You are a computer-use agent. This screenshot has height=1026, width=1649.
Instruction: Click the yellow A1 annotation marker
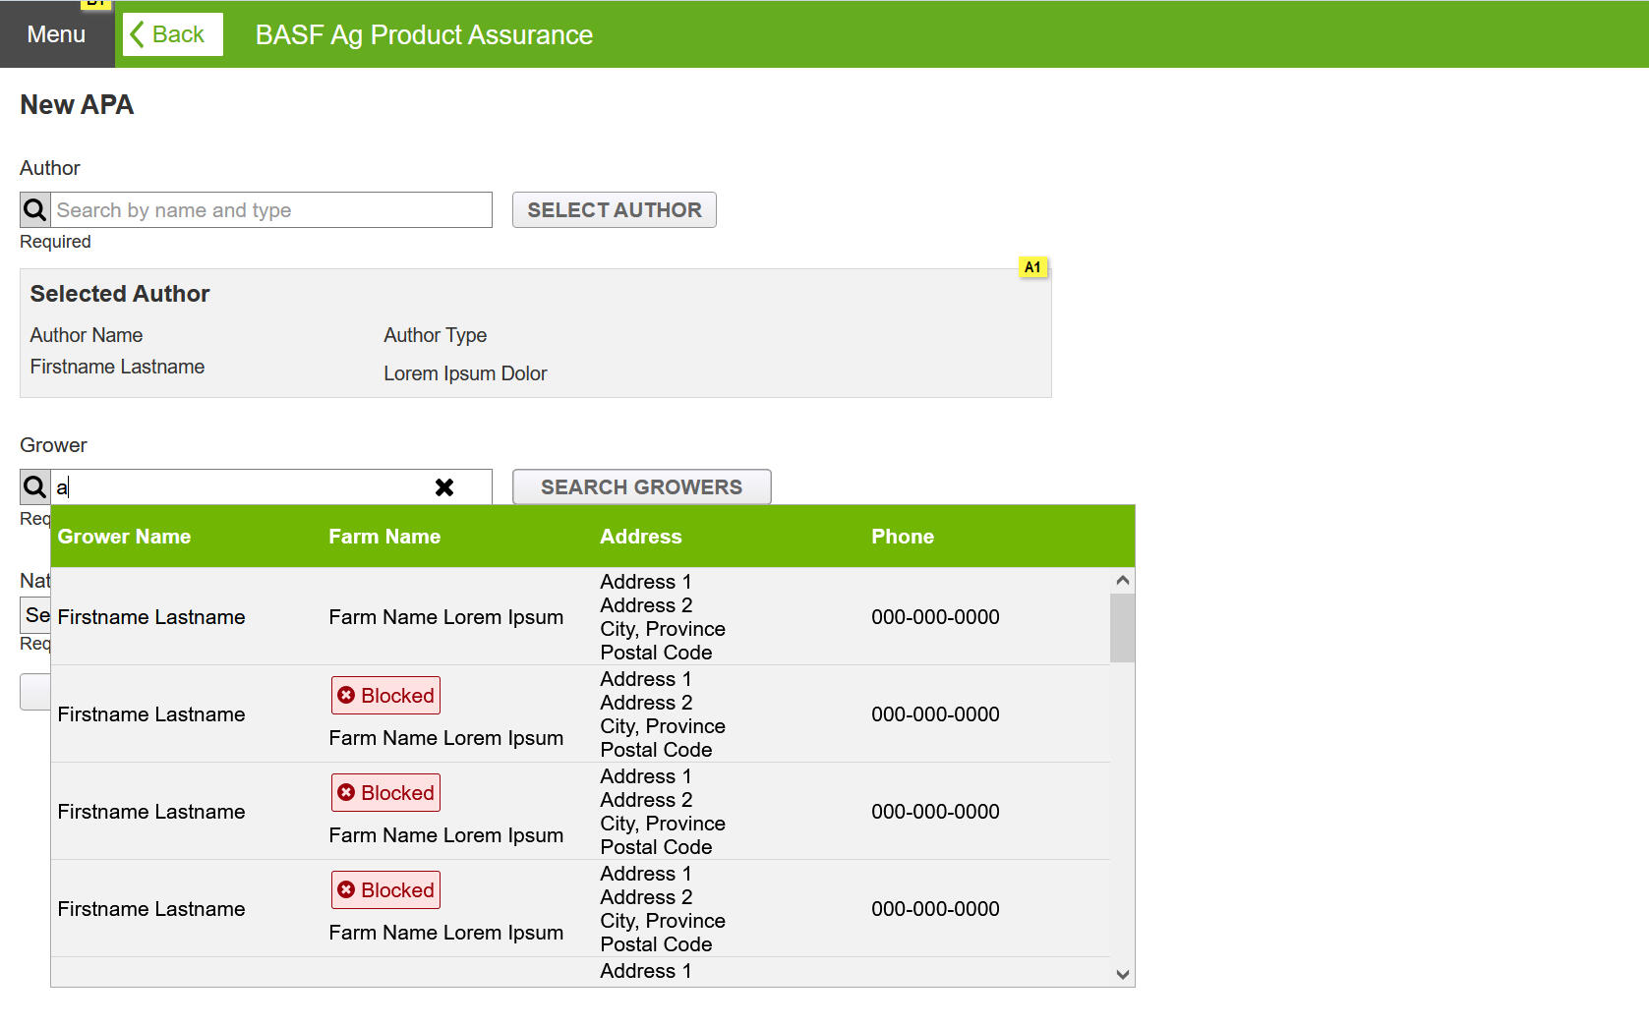coord(1032,267)
